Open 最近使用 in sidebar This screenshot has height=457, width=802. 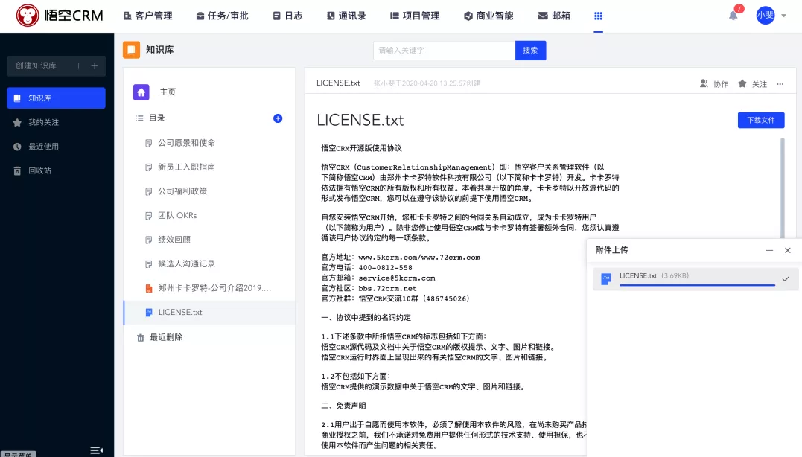click(57, 146)
